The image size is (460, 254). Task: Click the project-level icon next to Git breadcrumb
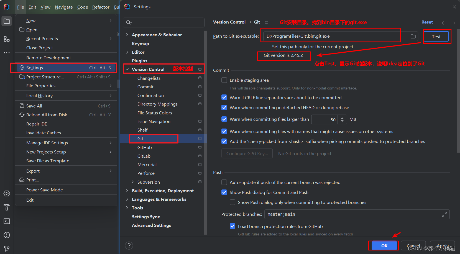click(x=266, y=22)
